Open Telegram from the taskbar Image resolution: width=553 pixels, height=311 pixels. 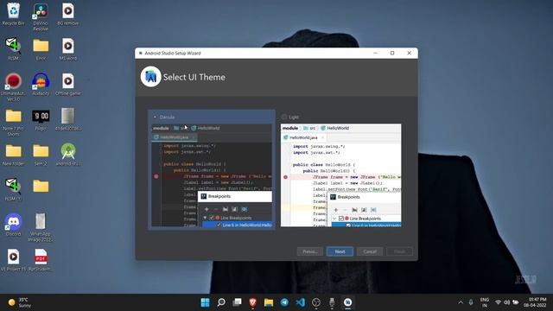point(284,302)
